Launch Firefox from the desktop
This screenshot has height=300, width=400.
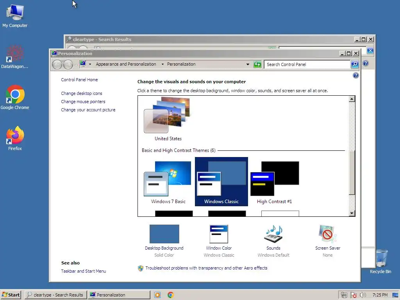[15, 138]
